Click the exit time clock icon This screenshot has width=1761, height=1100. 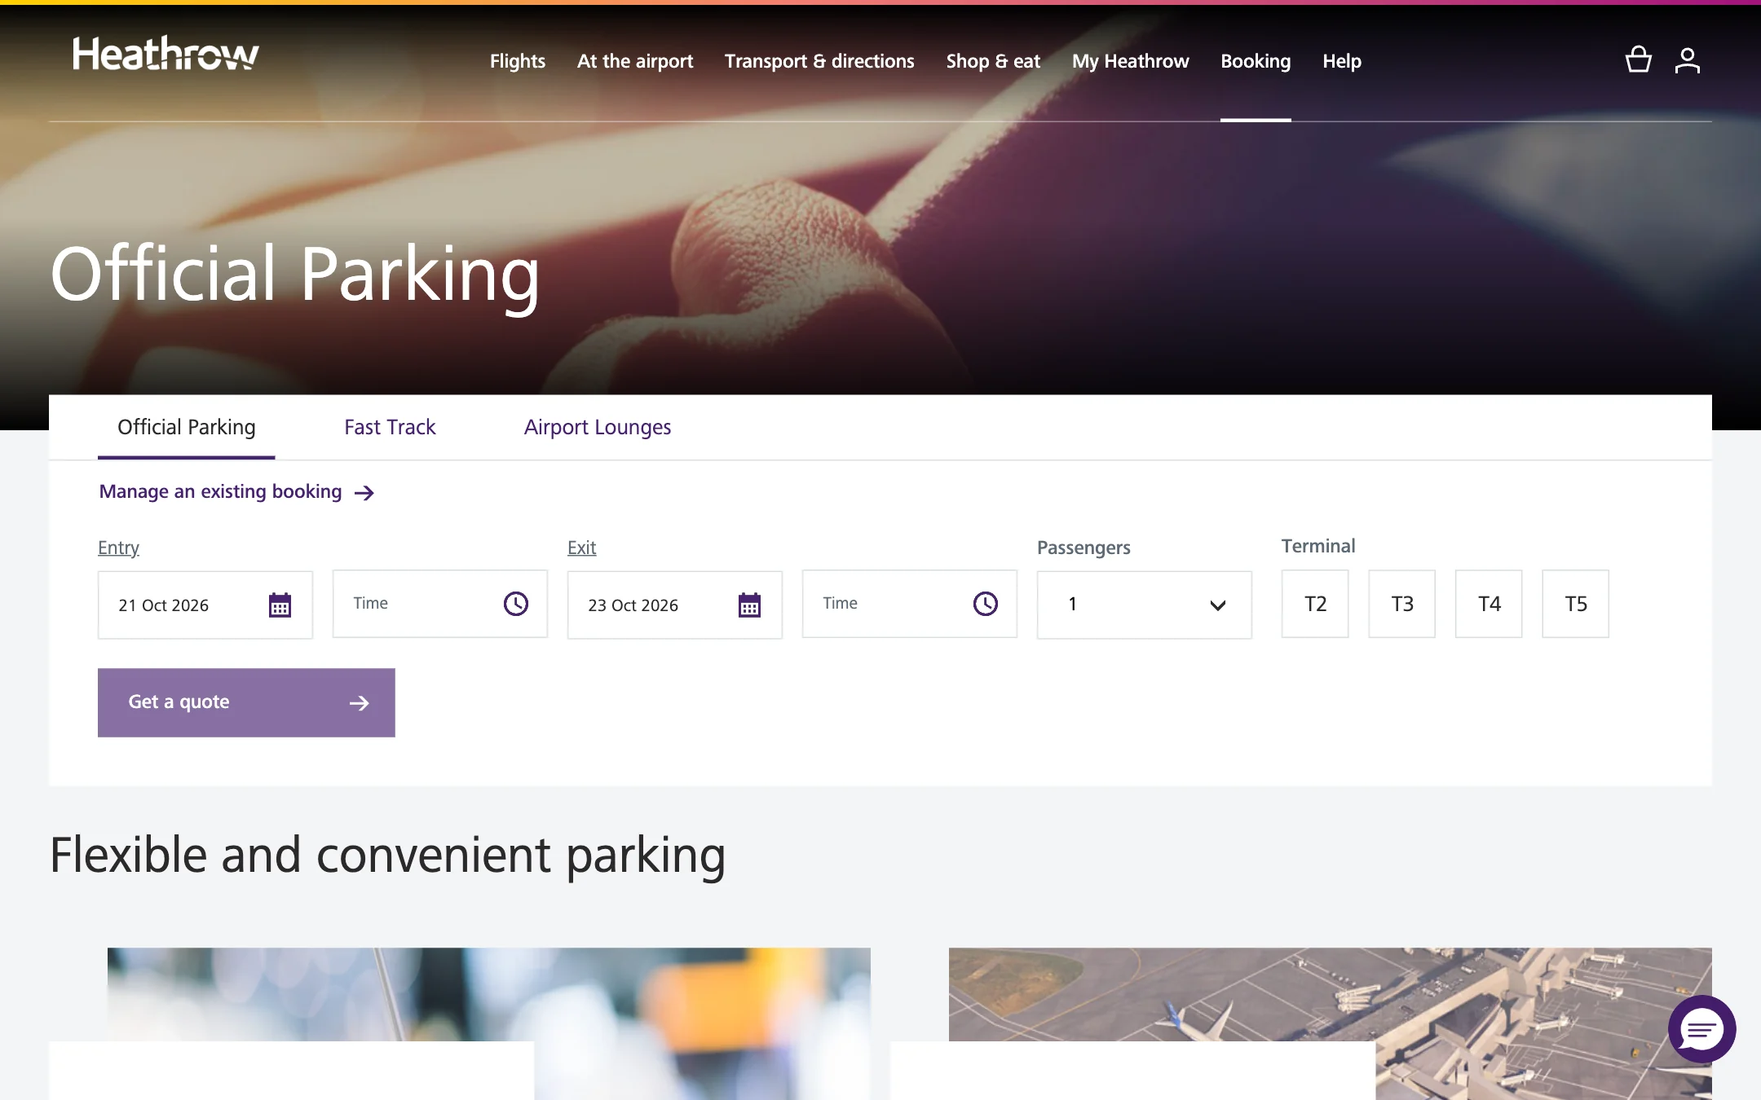click(x=985, y=604)
